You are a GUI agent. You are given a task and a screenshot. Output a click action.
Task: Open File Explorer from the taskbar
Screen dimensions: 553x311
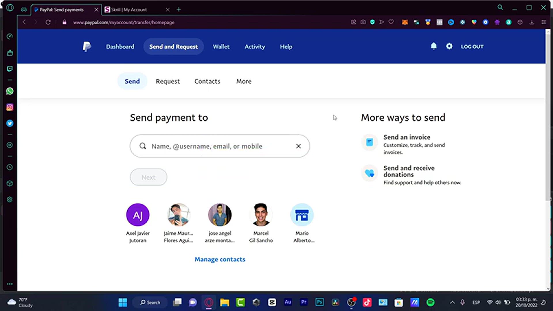coord(224,302)
